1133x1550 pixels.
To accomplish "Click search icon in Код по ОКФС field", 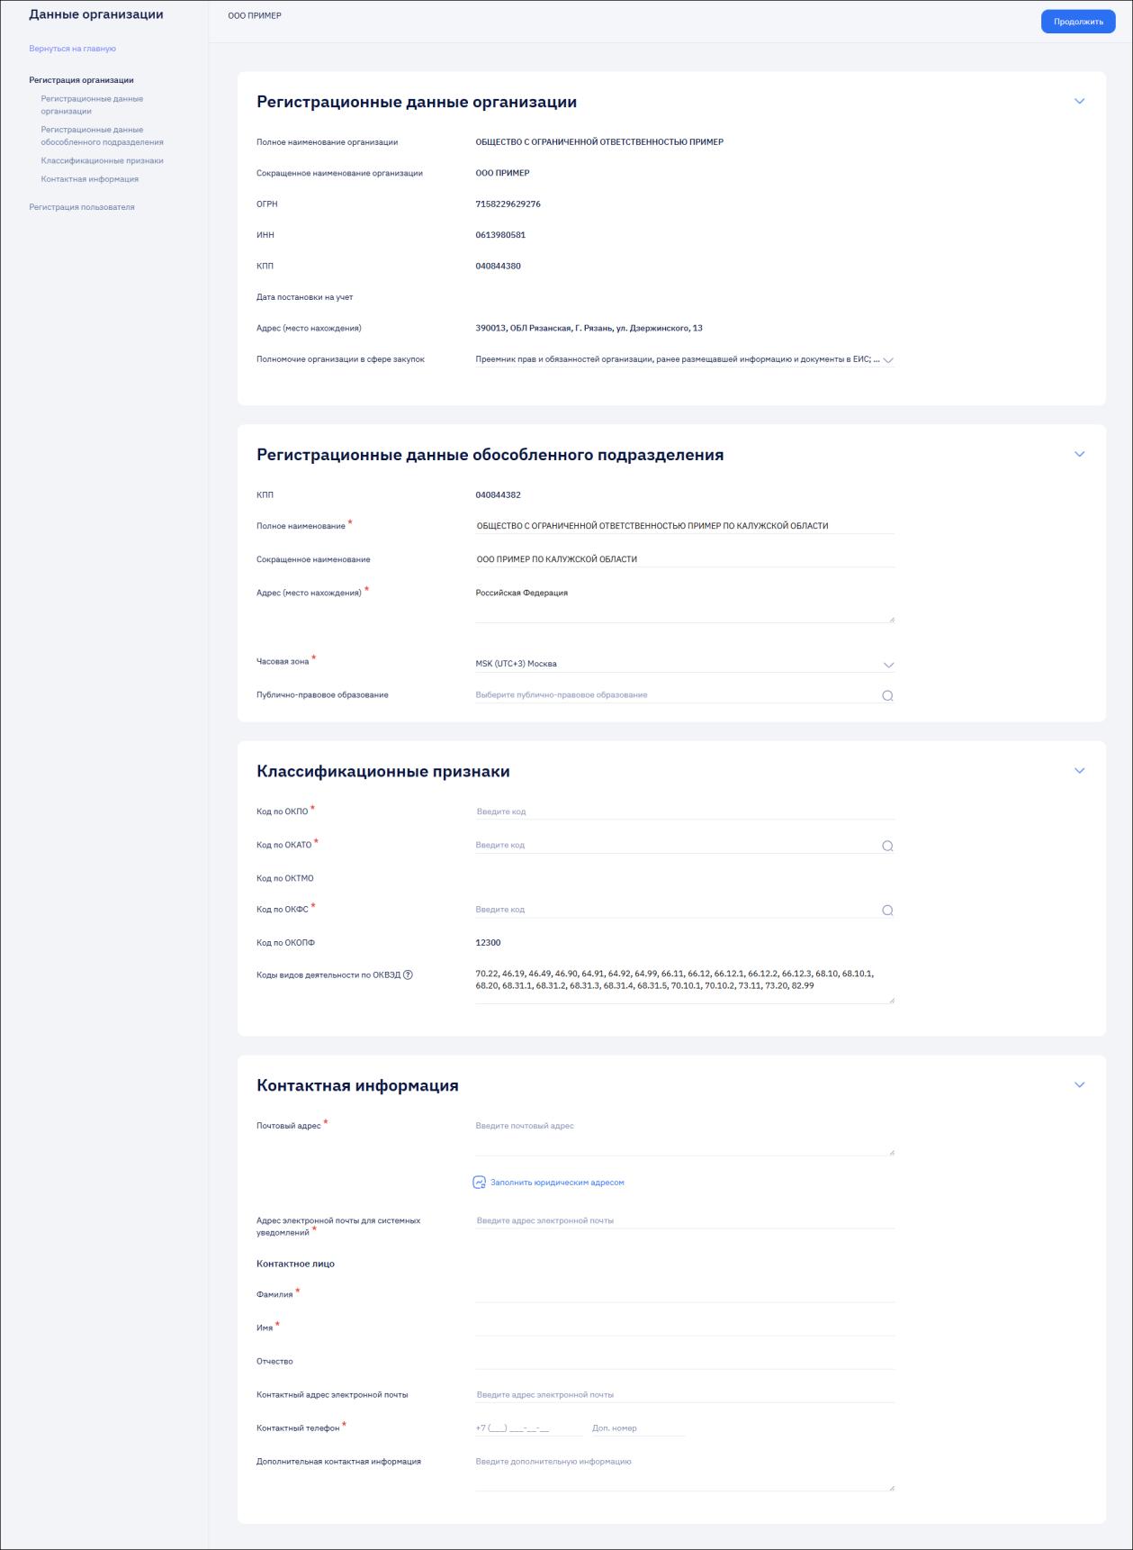I will click(x=887, y=911).
